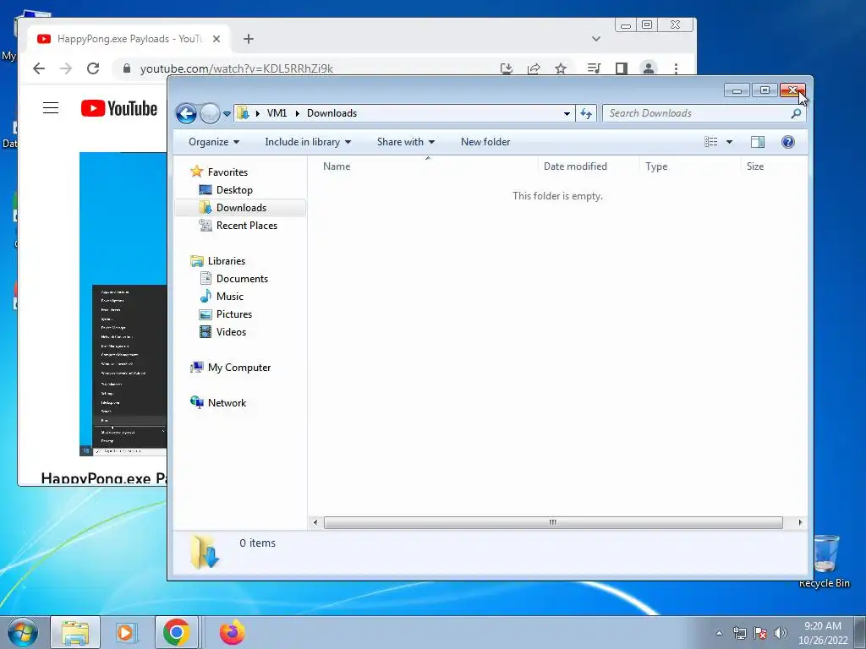Click the scrollbar left arrow

[315, 522]
